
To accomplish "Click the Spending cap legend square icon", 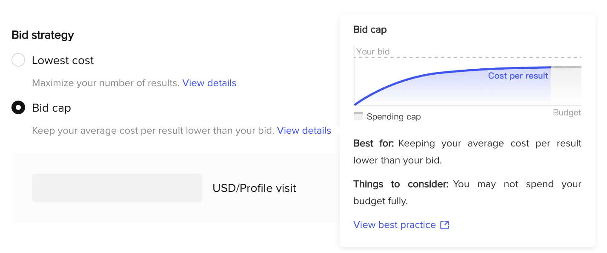I will click(x=358, y=116).
